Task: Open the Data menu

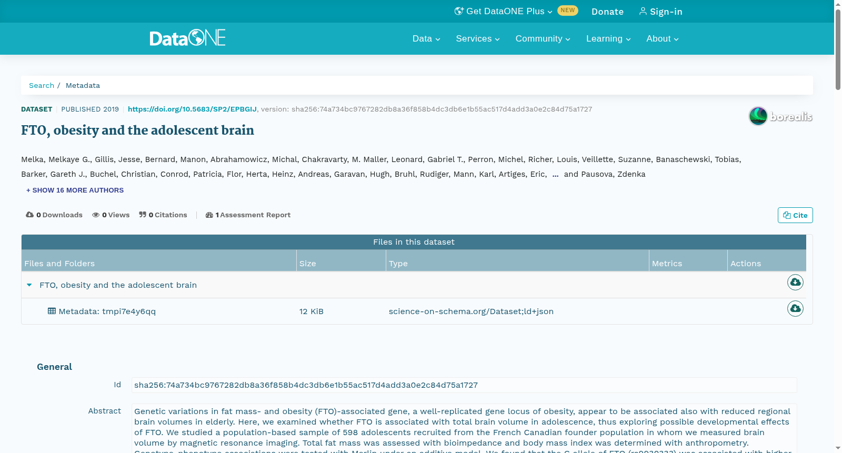Action: 426,39
